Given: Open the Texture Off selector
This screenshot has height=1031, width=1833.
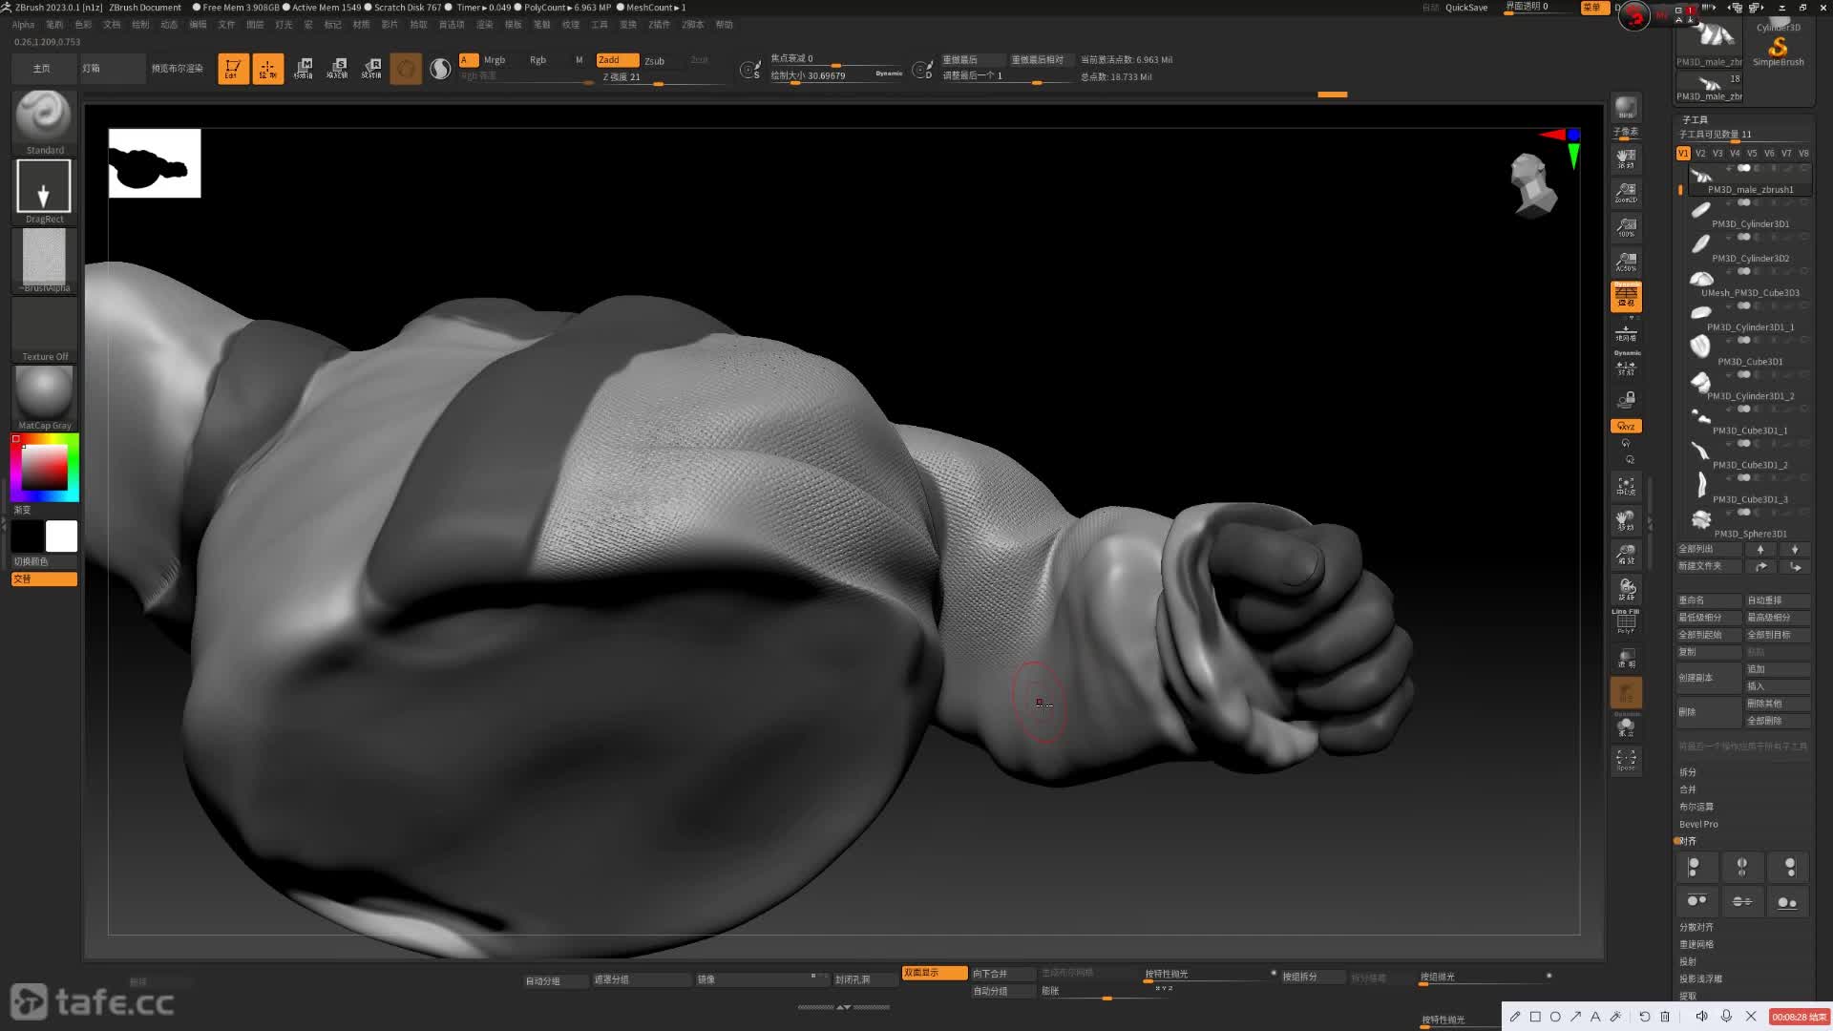Looking at the screenshot, I should [x=44, y=328].
